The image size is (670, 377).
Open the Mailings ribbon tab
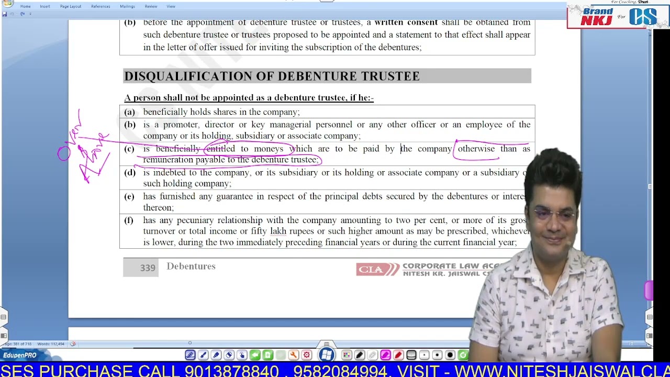tap(127, 6)
